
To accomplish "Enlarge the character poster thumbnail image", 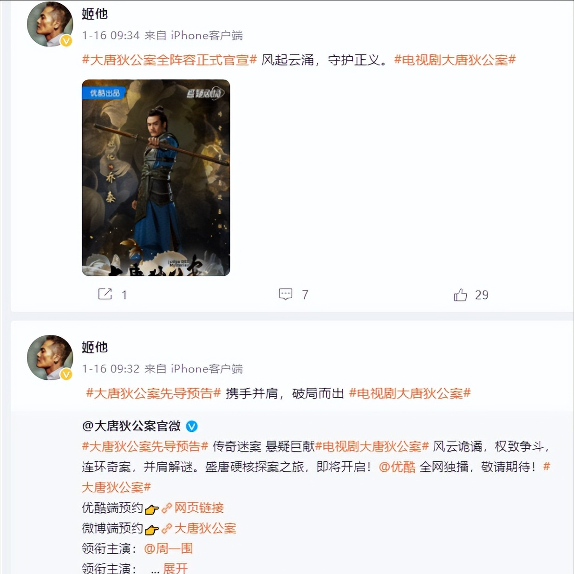I will pos(156,178).
